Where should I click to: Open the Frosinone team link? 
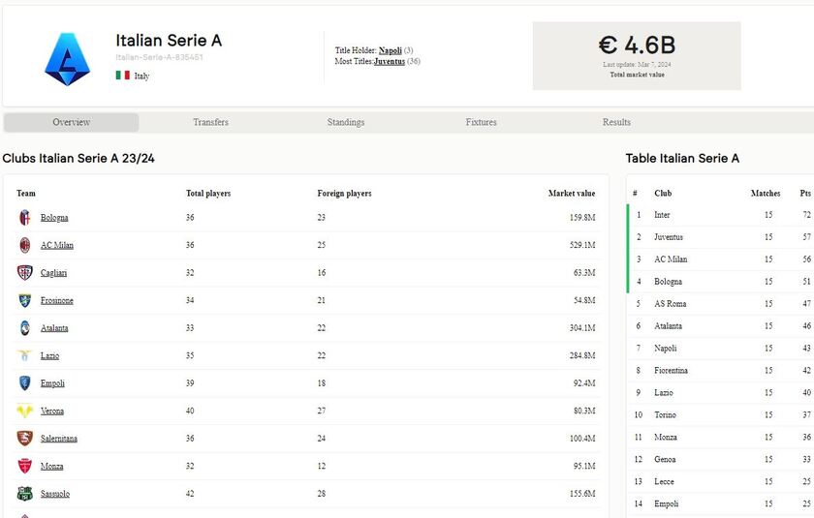pos(57,300)
